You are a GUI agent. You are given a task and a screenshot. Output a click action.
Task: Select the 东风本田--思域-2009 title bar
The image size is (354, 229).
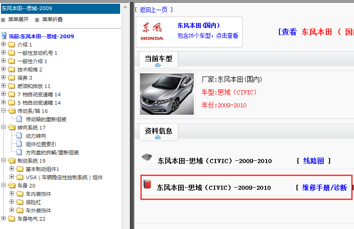tap(60, 9)
